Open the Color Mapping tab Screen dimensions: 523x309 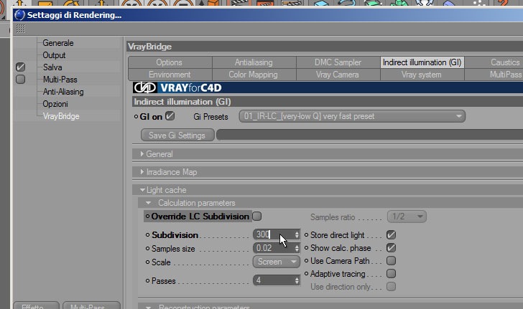coord(254,75)
